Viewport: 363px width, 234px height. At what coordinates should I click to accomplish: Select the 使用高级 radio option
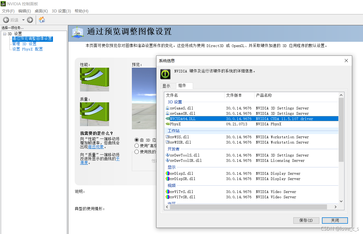tap(137, 145)
